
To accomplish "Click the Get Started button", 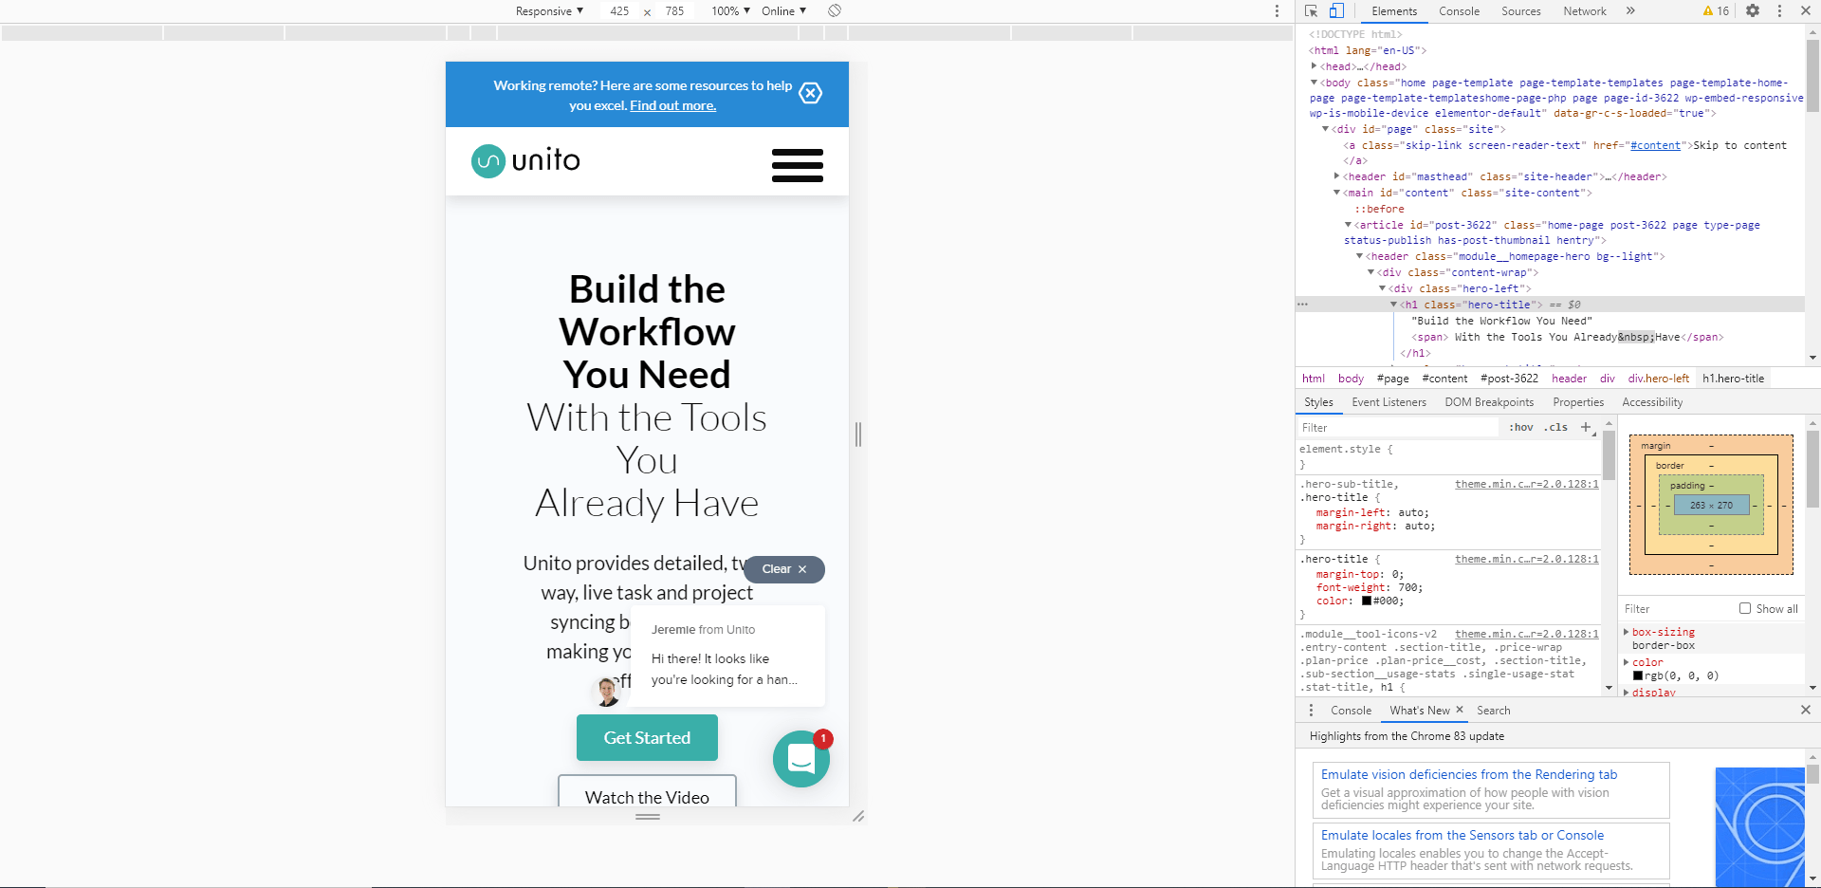I will pos(647,737).
